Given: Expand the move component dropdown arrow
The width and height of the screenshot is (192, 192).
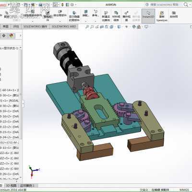Looking at the screenshot, I should [60, 21].
